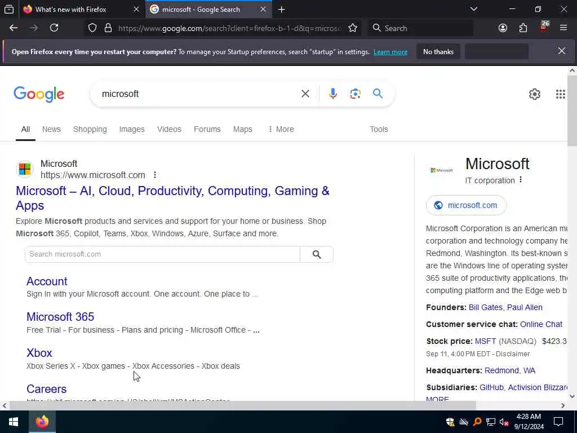Open the Windows Start menu
577x433 pixels.
14,422
